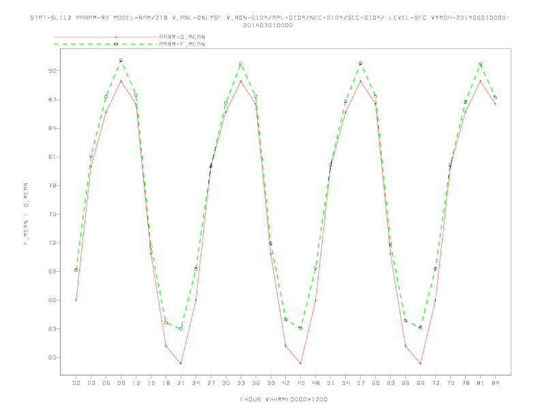
Task: Click the x-axis tick label 78
Action: point(466,383)
